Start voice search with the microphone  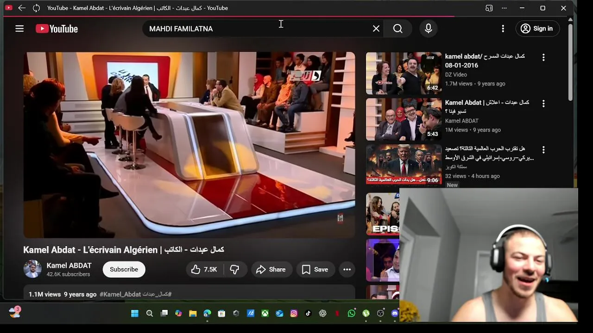pyautogui.click(x=429, y=29)
